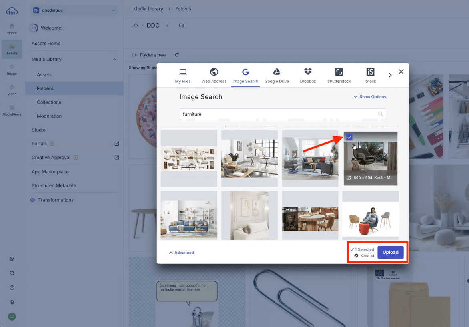469x327 pixels.
Task: Uncheck the selected Knoll chair image
Action: click(349, 137)
